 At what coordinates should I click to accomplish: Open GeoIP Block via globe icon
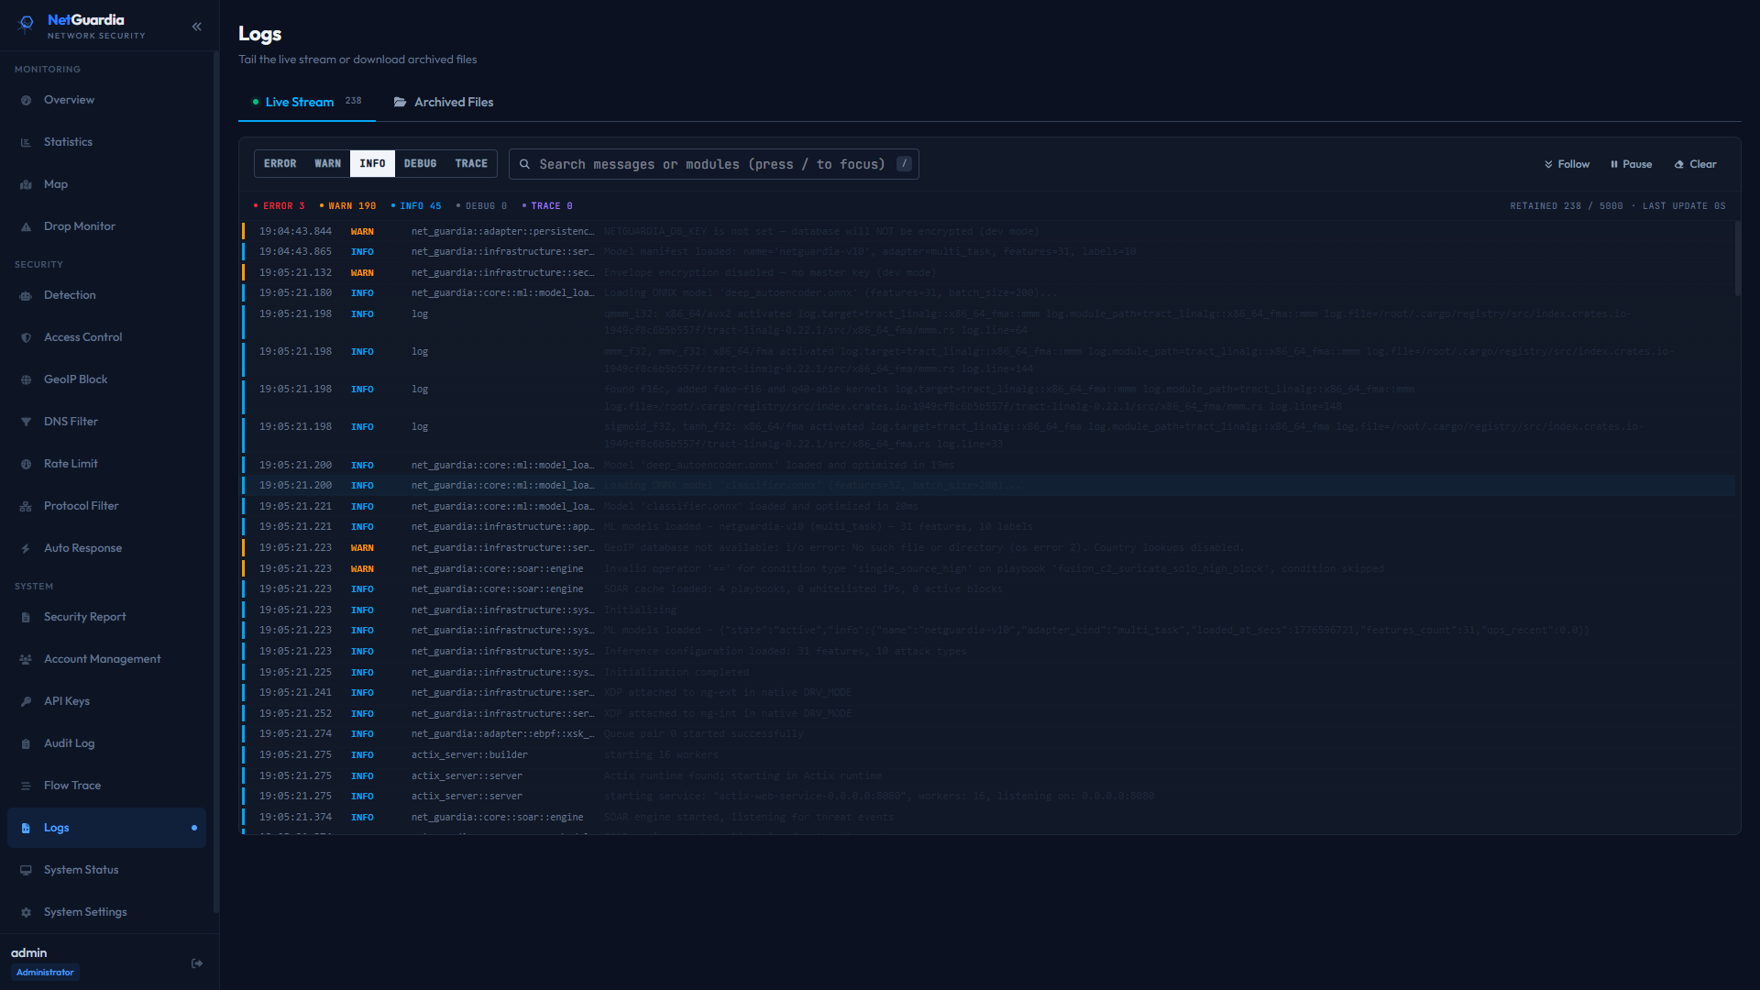coord(26,379)
